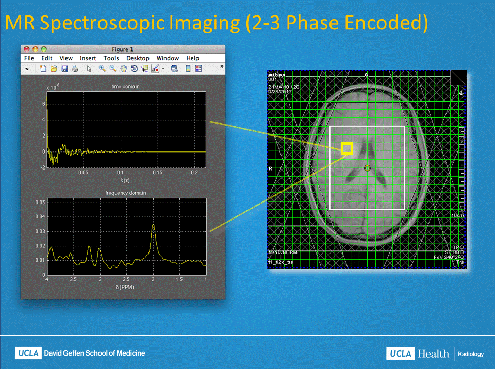The image size is (495, 371).
Task: Activate the Zoom Out magnifier tool
Action: pos(112,69)
